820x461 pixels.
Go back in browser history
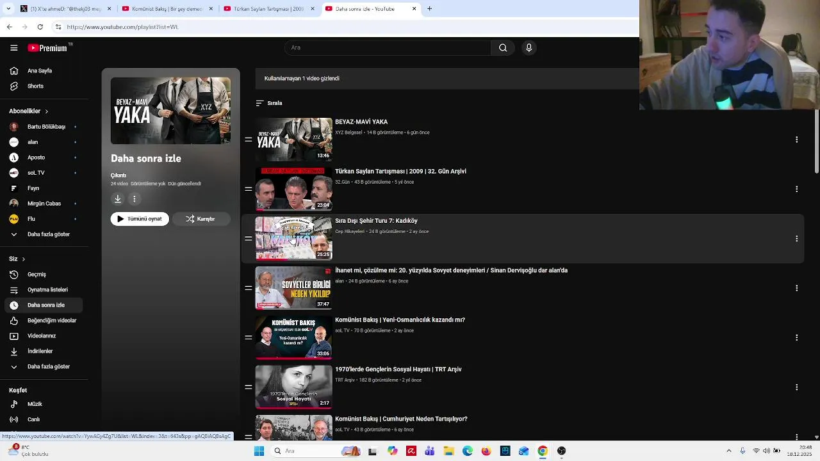9,27
